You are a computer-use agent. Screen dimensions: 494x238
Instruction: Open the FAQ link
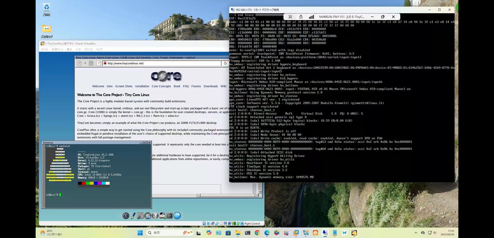pyautogui.click(x=186, y=86)
